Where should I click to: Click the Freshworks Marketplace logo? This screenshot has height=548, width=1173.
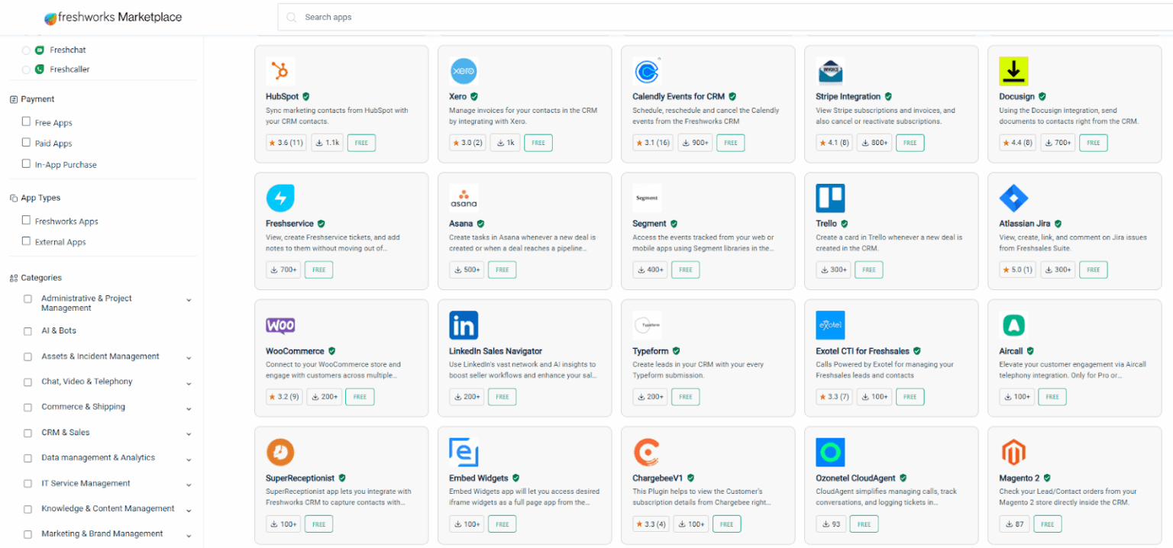tap(113, 16)
